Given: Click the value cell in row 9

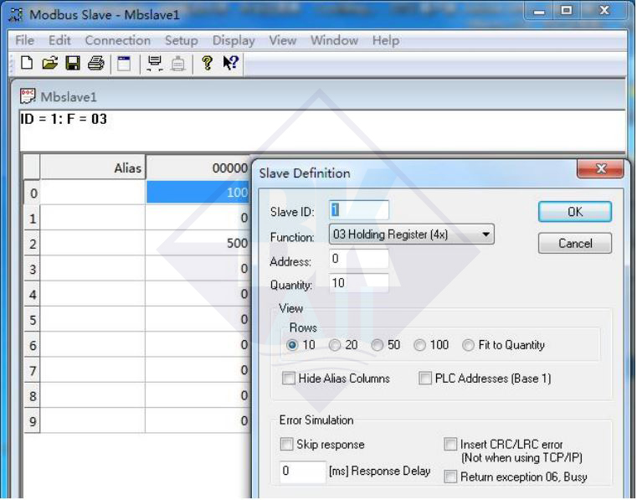Looking at the screenshot, I should click(x=198, y=420).
